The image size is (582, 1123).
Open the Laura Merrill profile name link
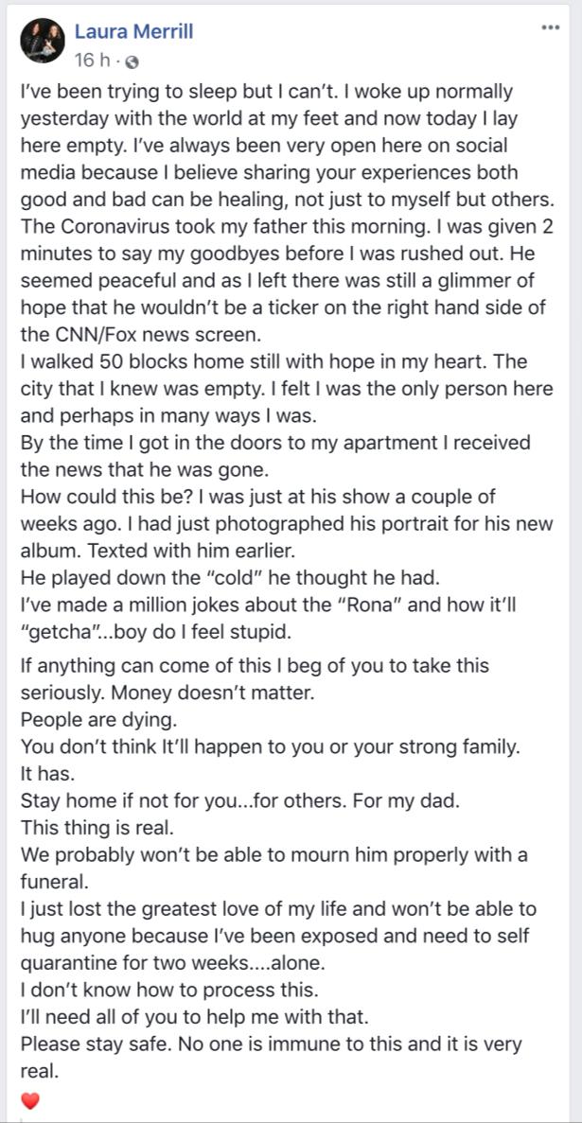tap(133, 31)
